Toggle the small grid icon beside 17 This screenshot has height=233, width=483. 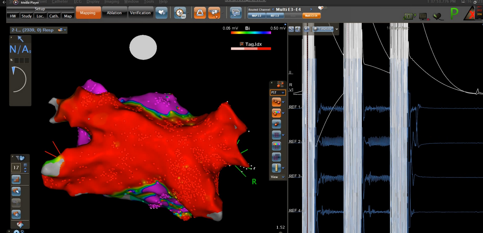25,165
